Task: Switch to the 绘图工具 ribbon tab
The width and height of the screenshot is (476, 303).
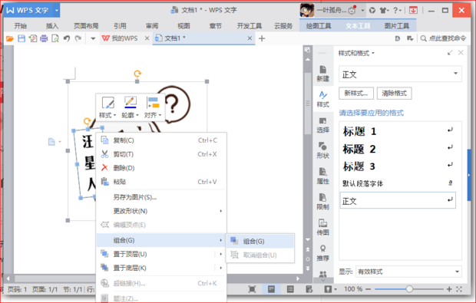Action: pos(318,26)
